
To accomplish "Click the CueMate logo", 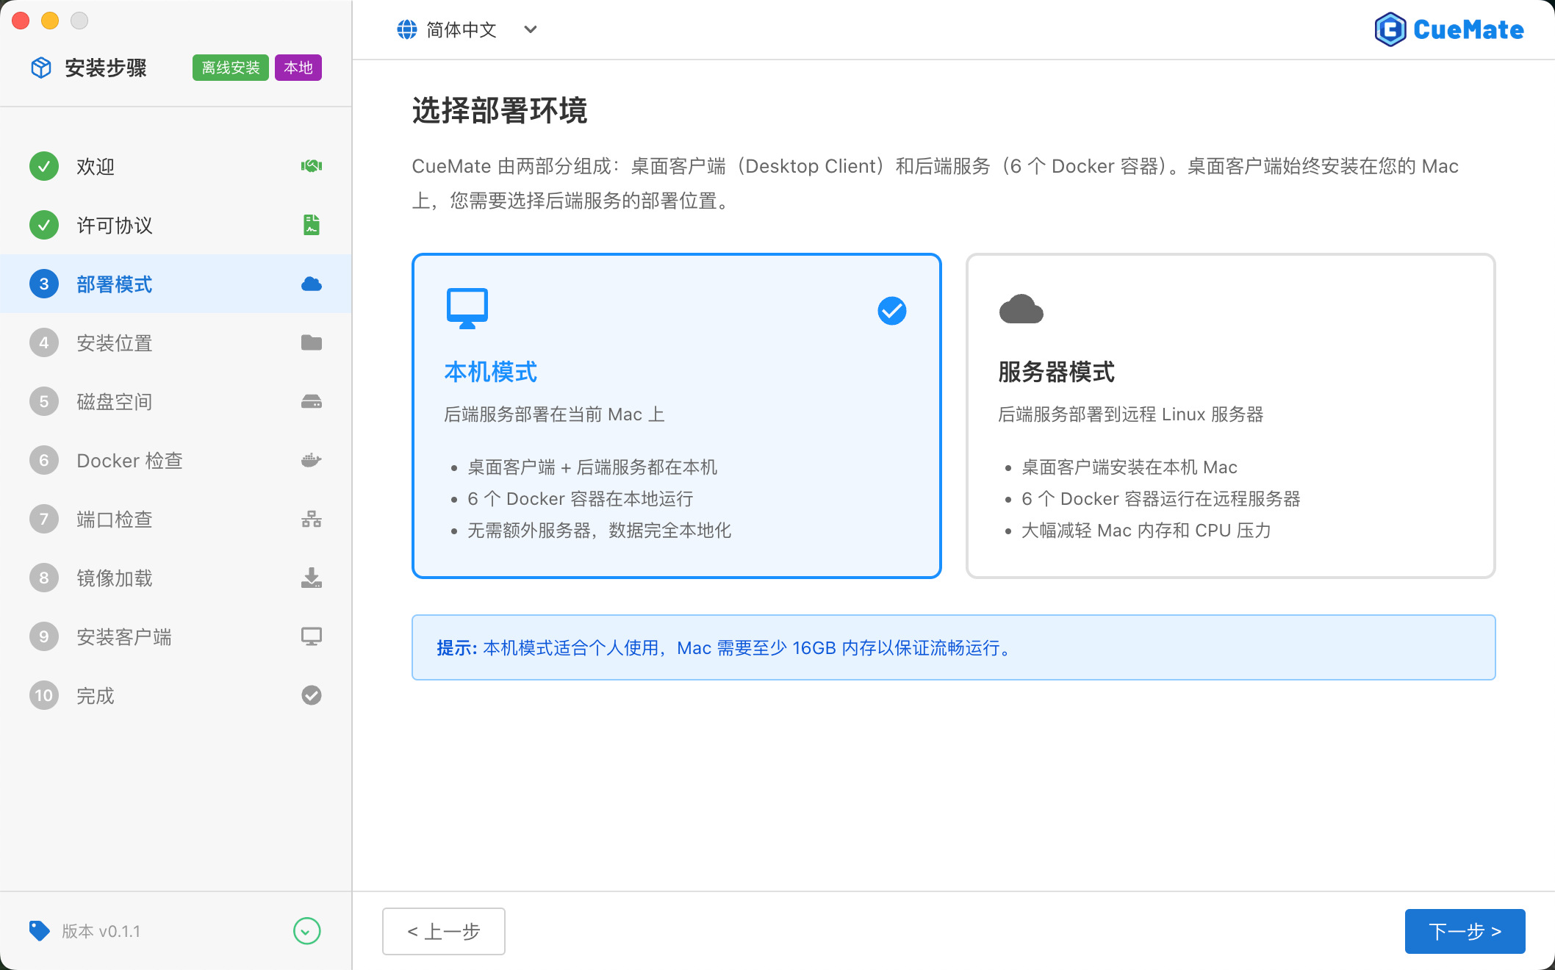I will 1449,29.
